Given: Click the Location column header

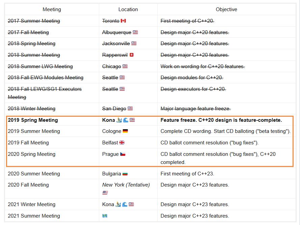Looking at the screenshot, I should tap(128, 9).
